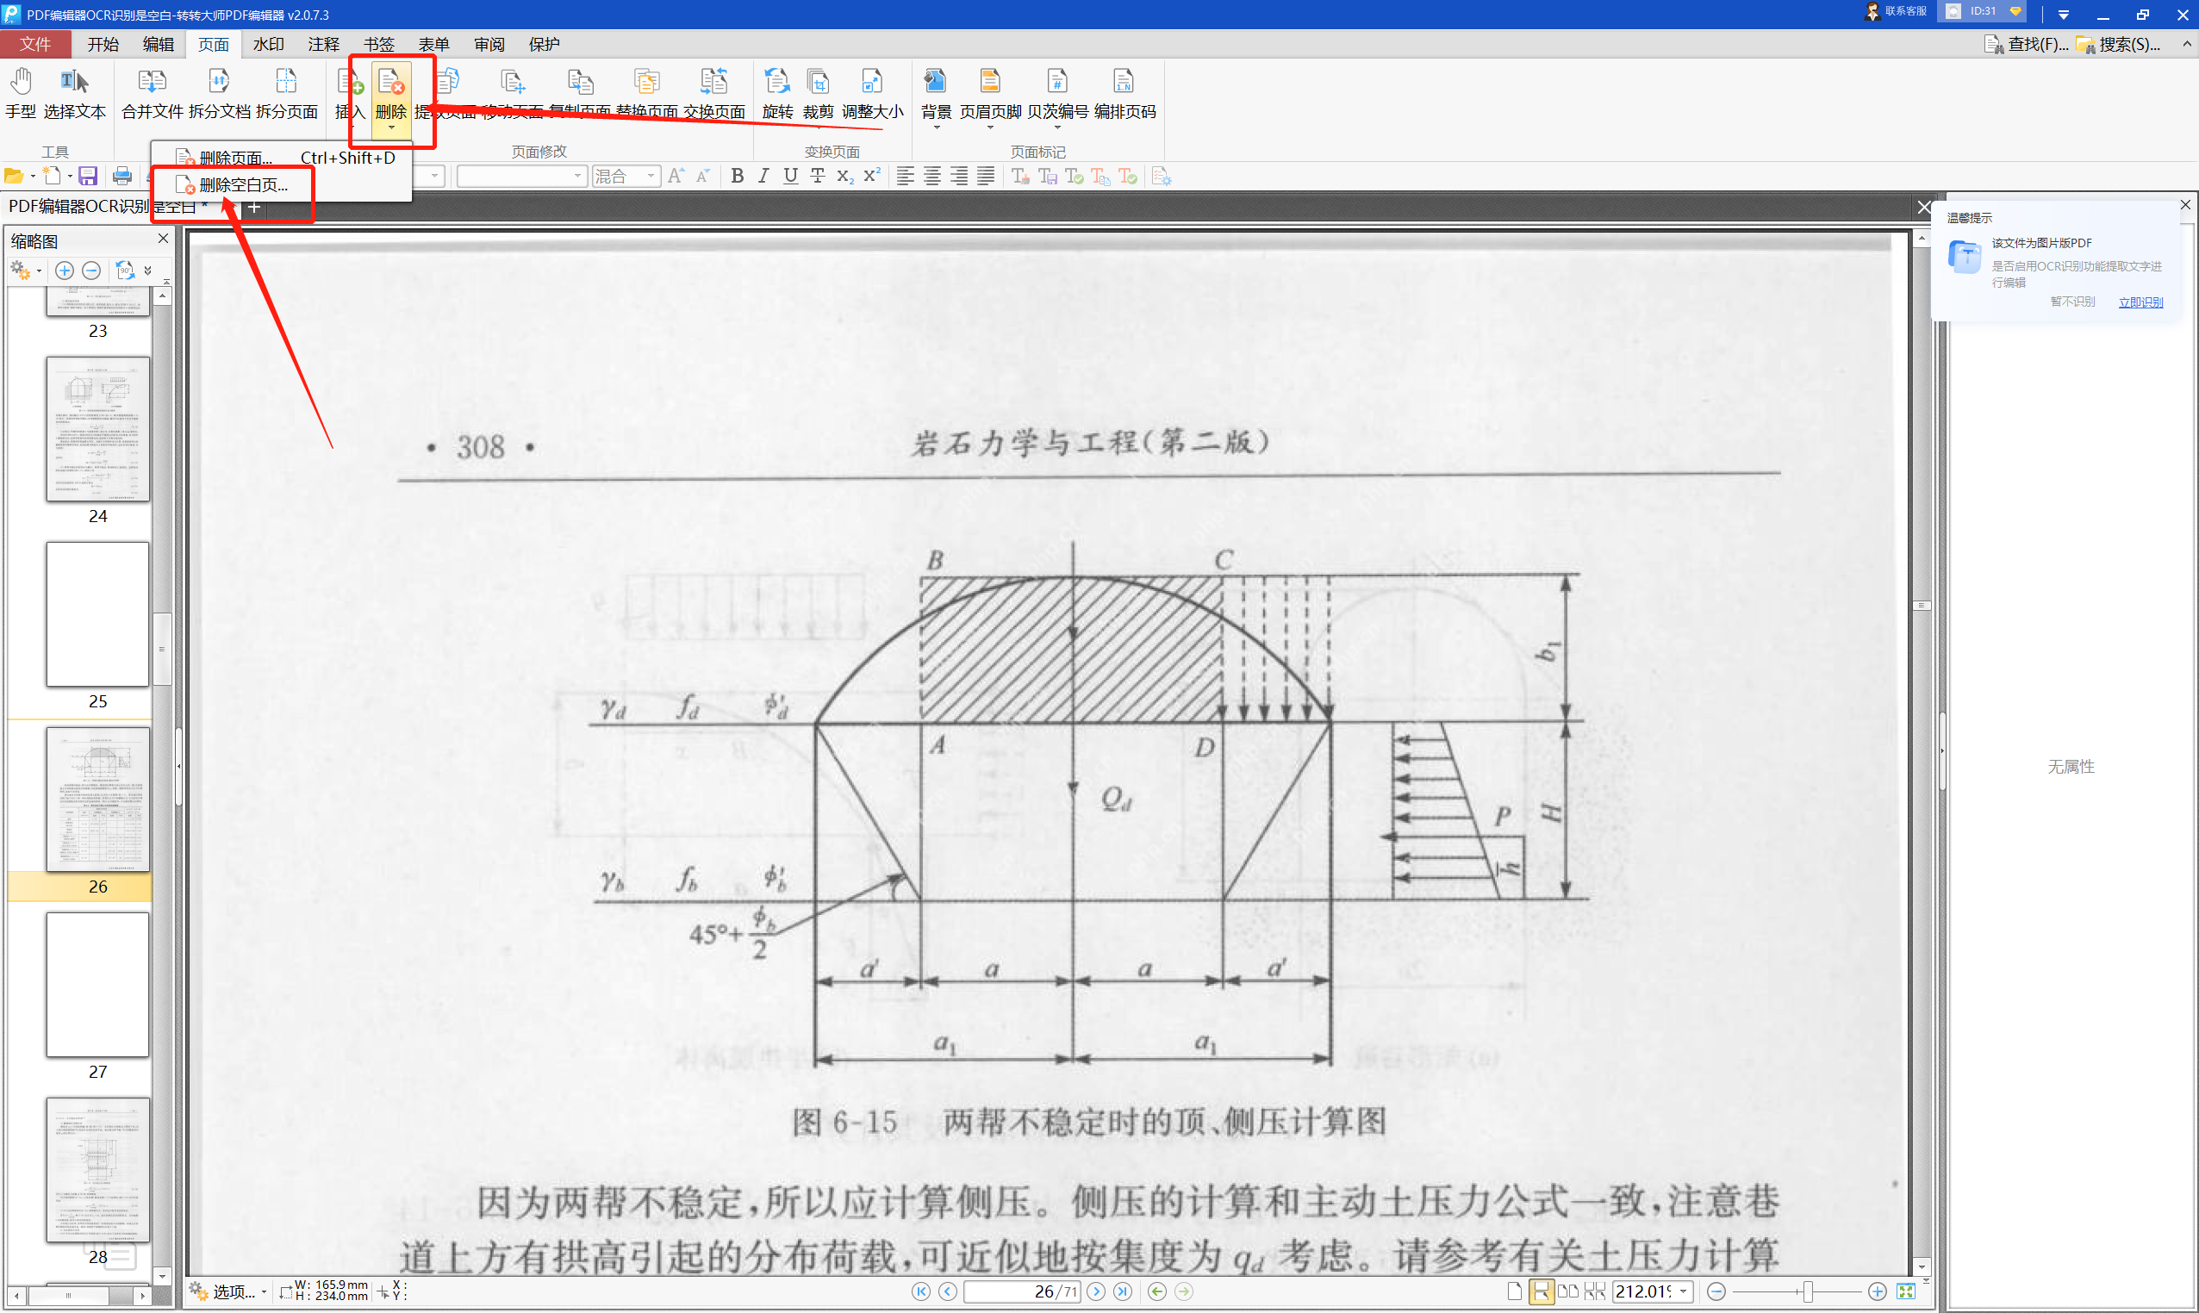Choose 删除空白页 from the delete menu

point(241,185)
